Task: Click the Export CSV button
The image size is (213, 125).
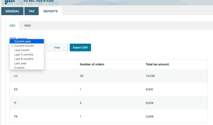Action: click(80, 48)
